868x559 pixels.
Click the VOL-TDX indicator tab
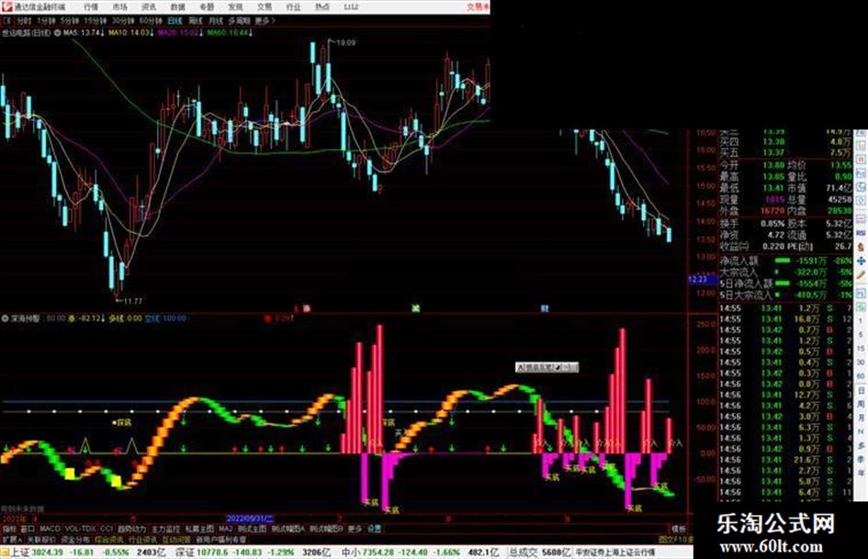(x=80, y=529)
